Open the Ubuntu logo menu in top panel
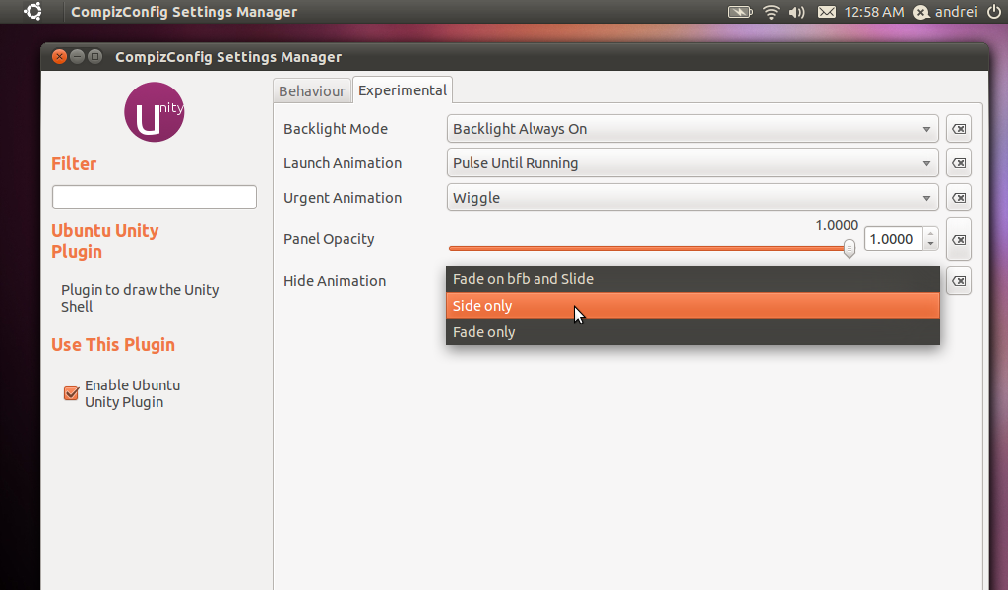The height and width of the screenshot is (590, 1008). [32, 11]
